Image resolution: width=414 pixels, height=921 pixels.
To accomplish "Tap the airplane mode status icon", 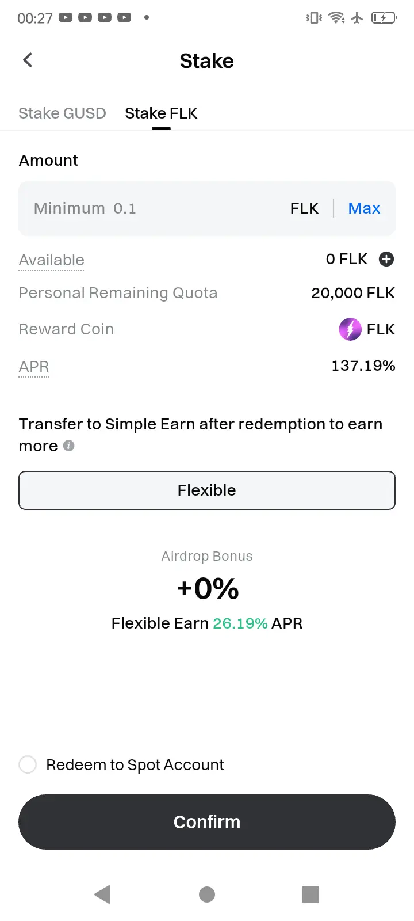I will [x=357, y=18].
